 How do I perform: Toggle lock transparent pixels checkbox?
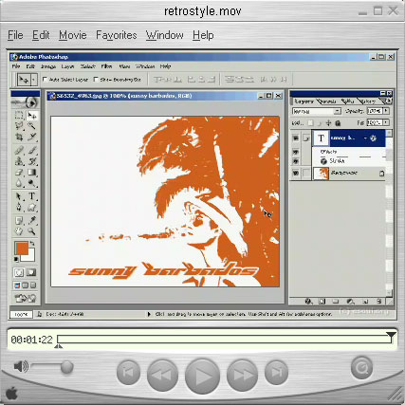point(311,122)
